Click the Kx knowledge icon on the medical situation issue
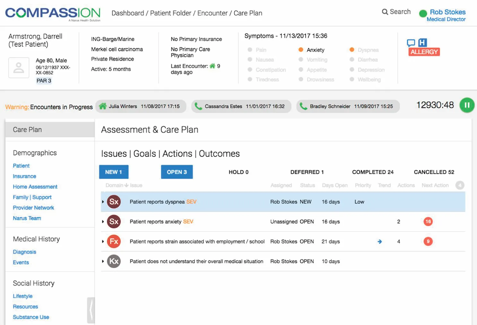 pos(114,261)
